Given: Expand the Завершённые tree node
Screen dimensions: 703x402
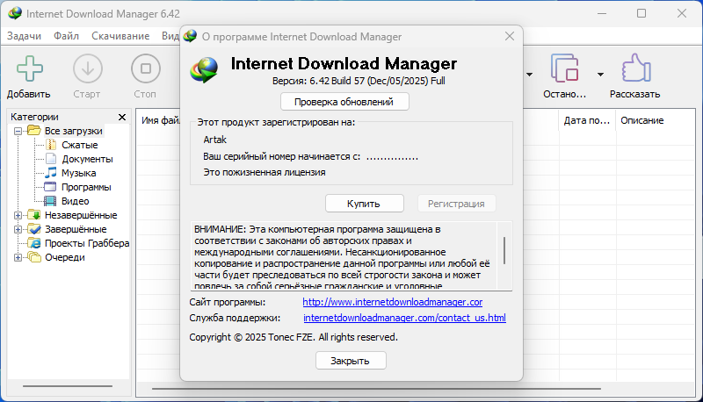Looking at the screenshot, I should tap(18, 229).
